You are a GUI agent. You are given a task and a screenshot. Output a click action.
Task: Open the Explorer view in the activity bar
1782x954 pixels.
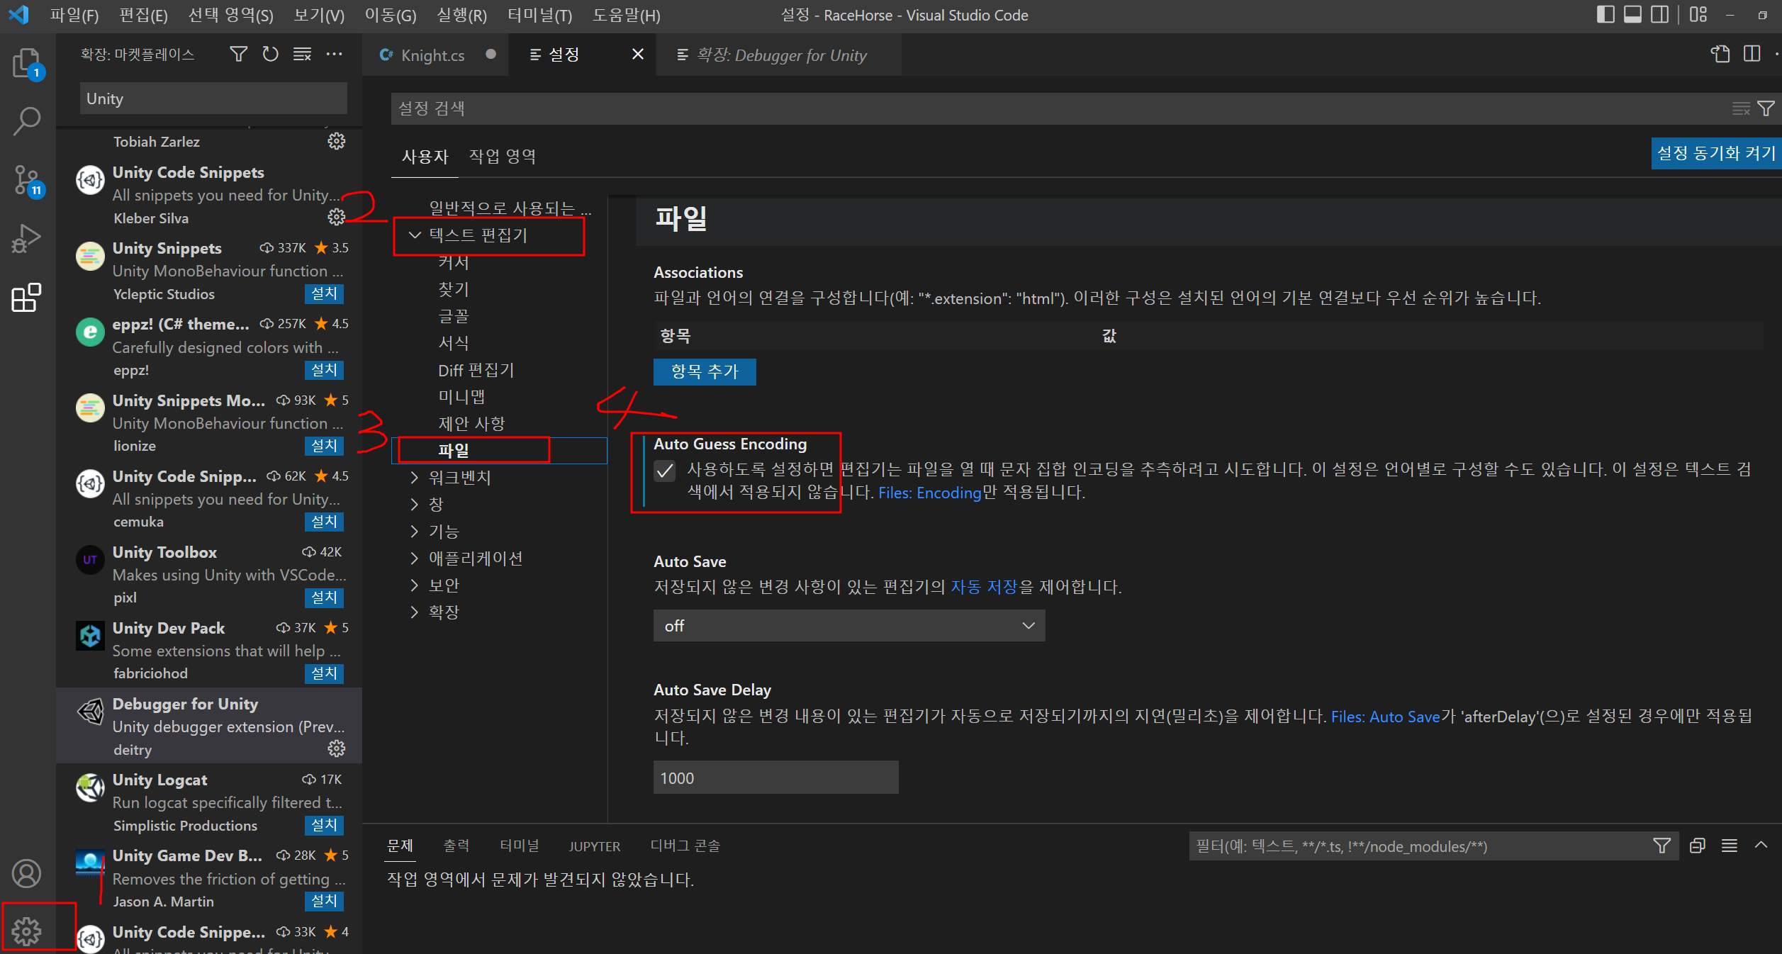point(27,63)
